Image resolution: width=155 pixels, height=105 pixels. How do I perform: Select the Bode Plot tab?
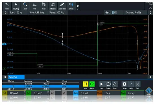click(16, 77)
